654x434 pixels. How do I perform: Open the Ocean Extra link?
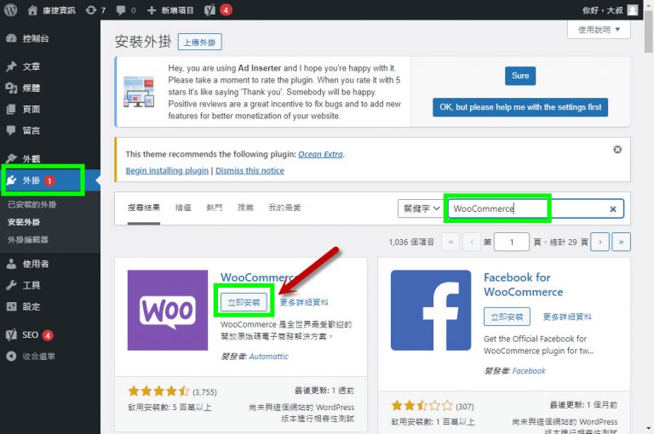coord(320,154)
